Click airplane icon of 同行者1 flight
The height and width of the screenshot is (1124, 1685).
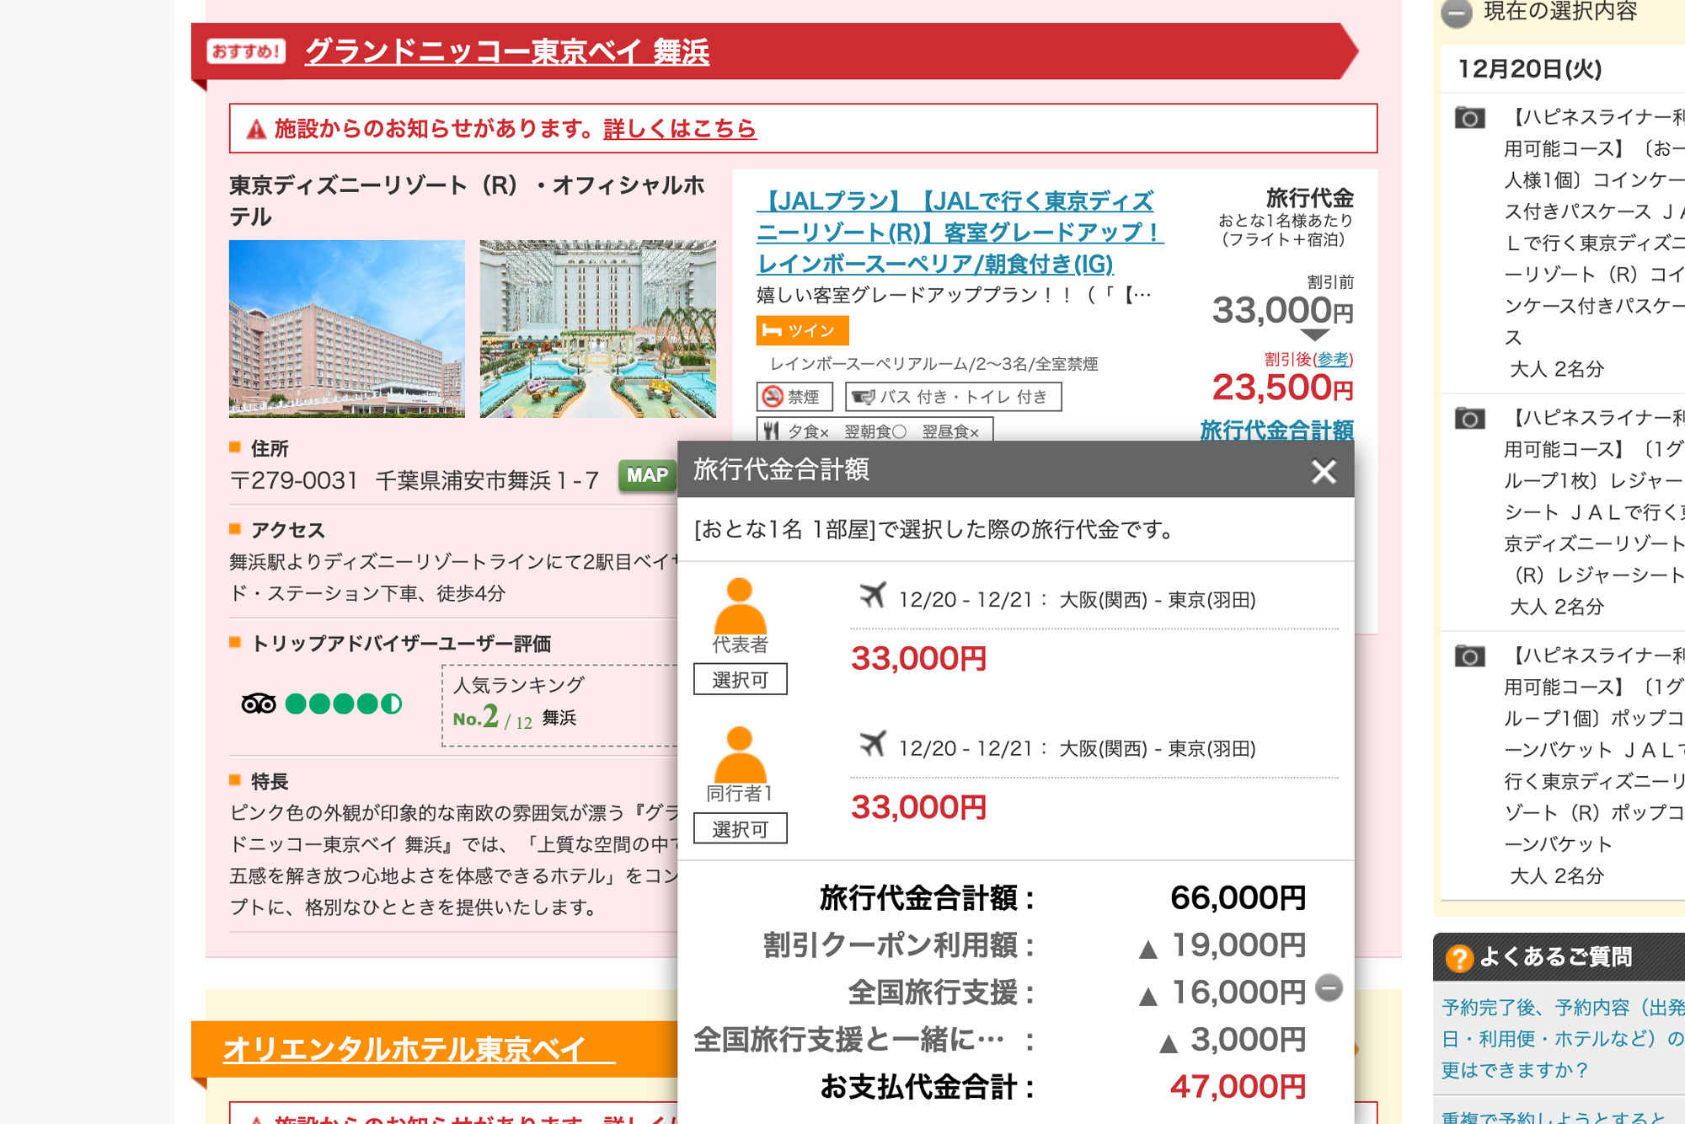[x=873, y=745]
